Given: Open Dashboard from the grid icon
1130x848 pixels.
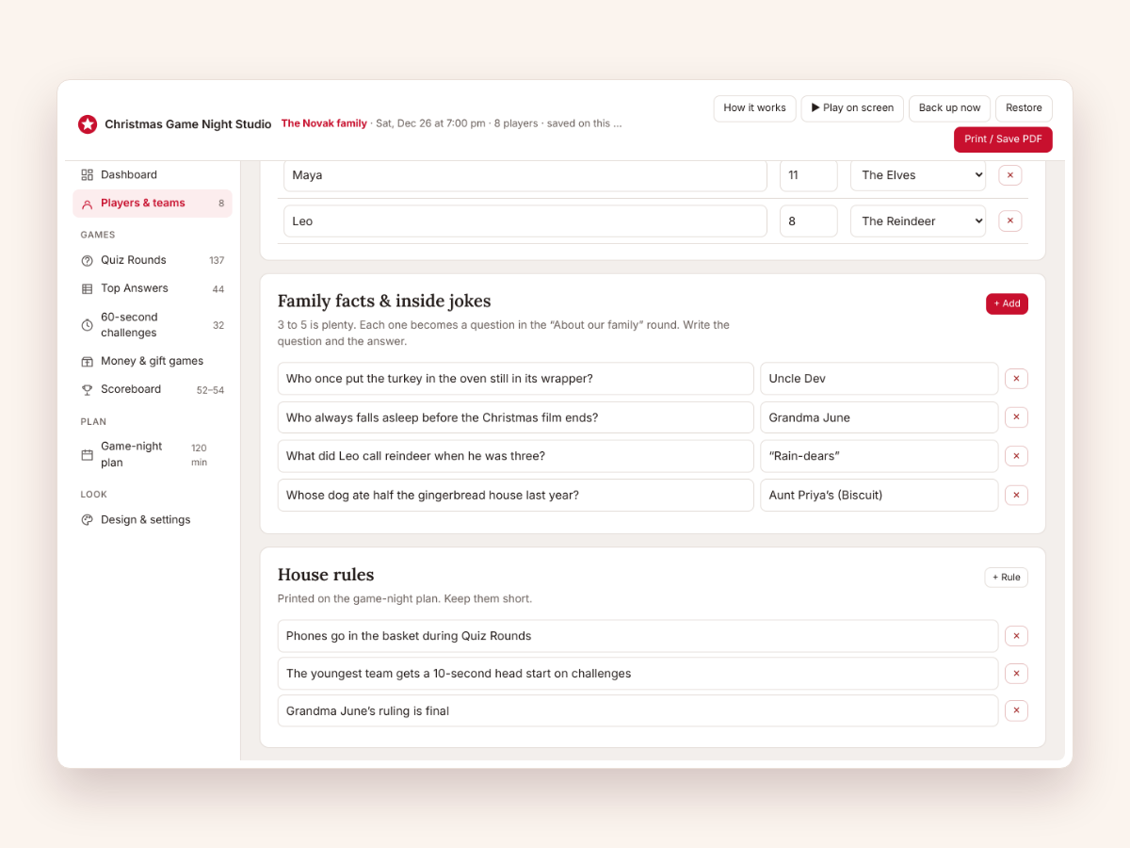Looking at the screenshot, I should point(88,175).
